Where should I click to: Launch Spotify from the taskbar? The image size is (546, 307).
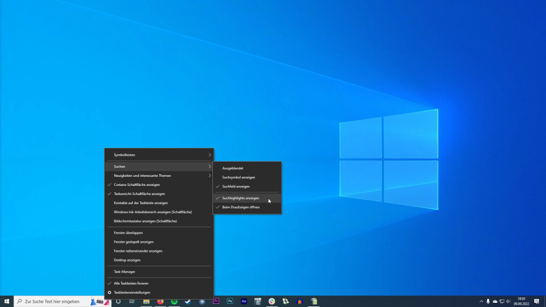pyautogui.click(x=174, y=302)
